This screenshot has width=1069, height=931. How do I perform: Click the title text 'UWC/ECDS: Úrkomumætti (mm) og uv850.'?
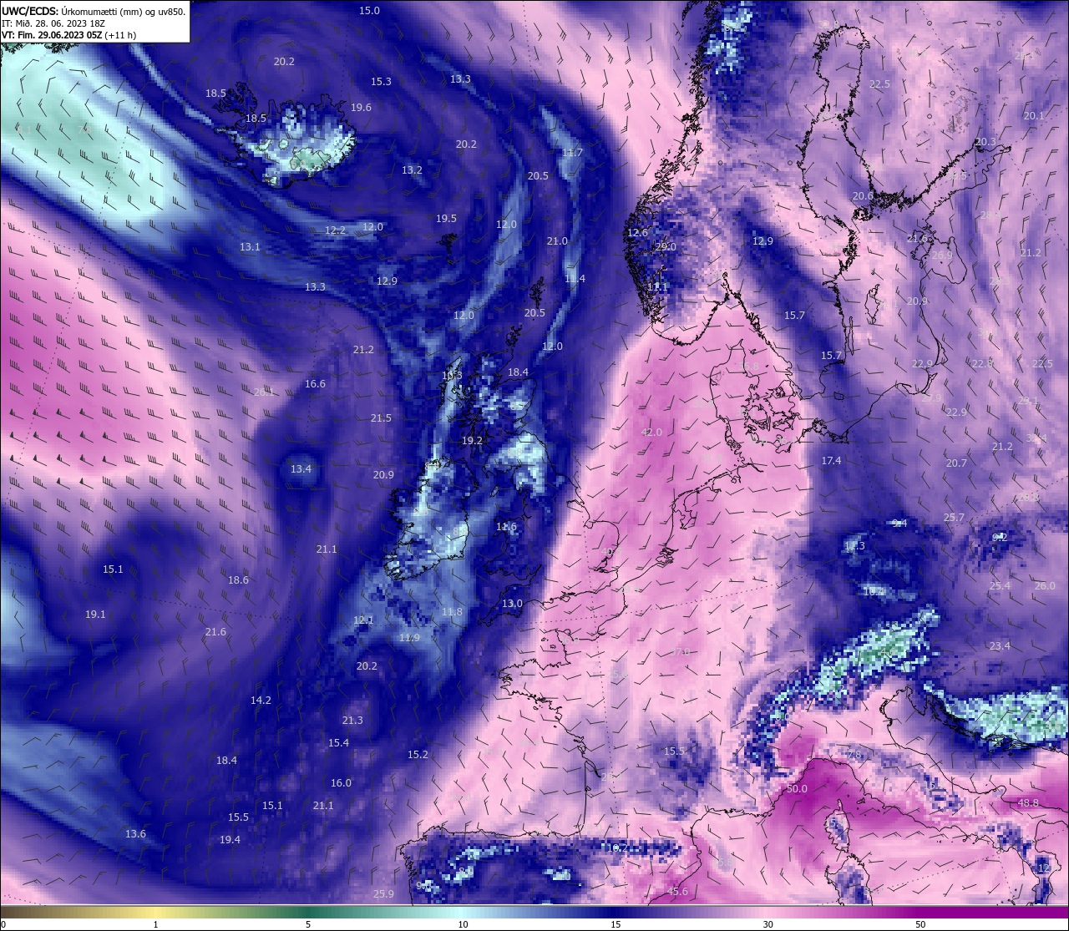click(93, 12)
